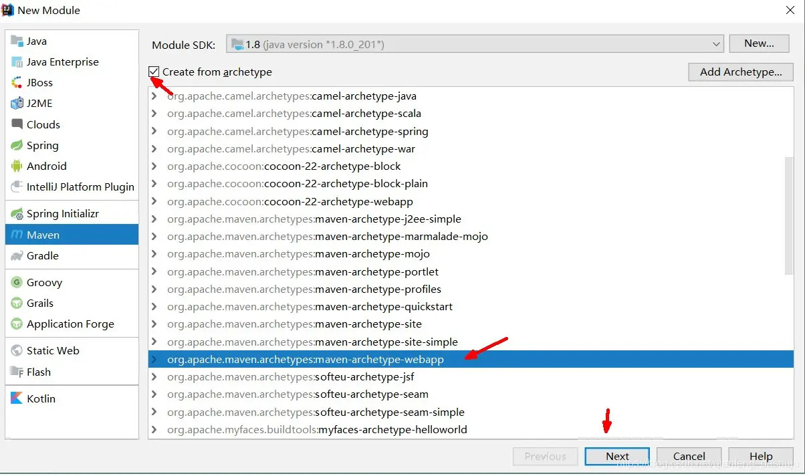Click the Add Archetype... button
Screen dimensions: 805x476
pos(741,72)
